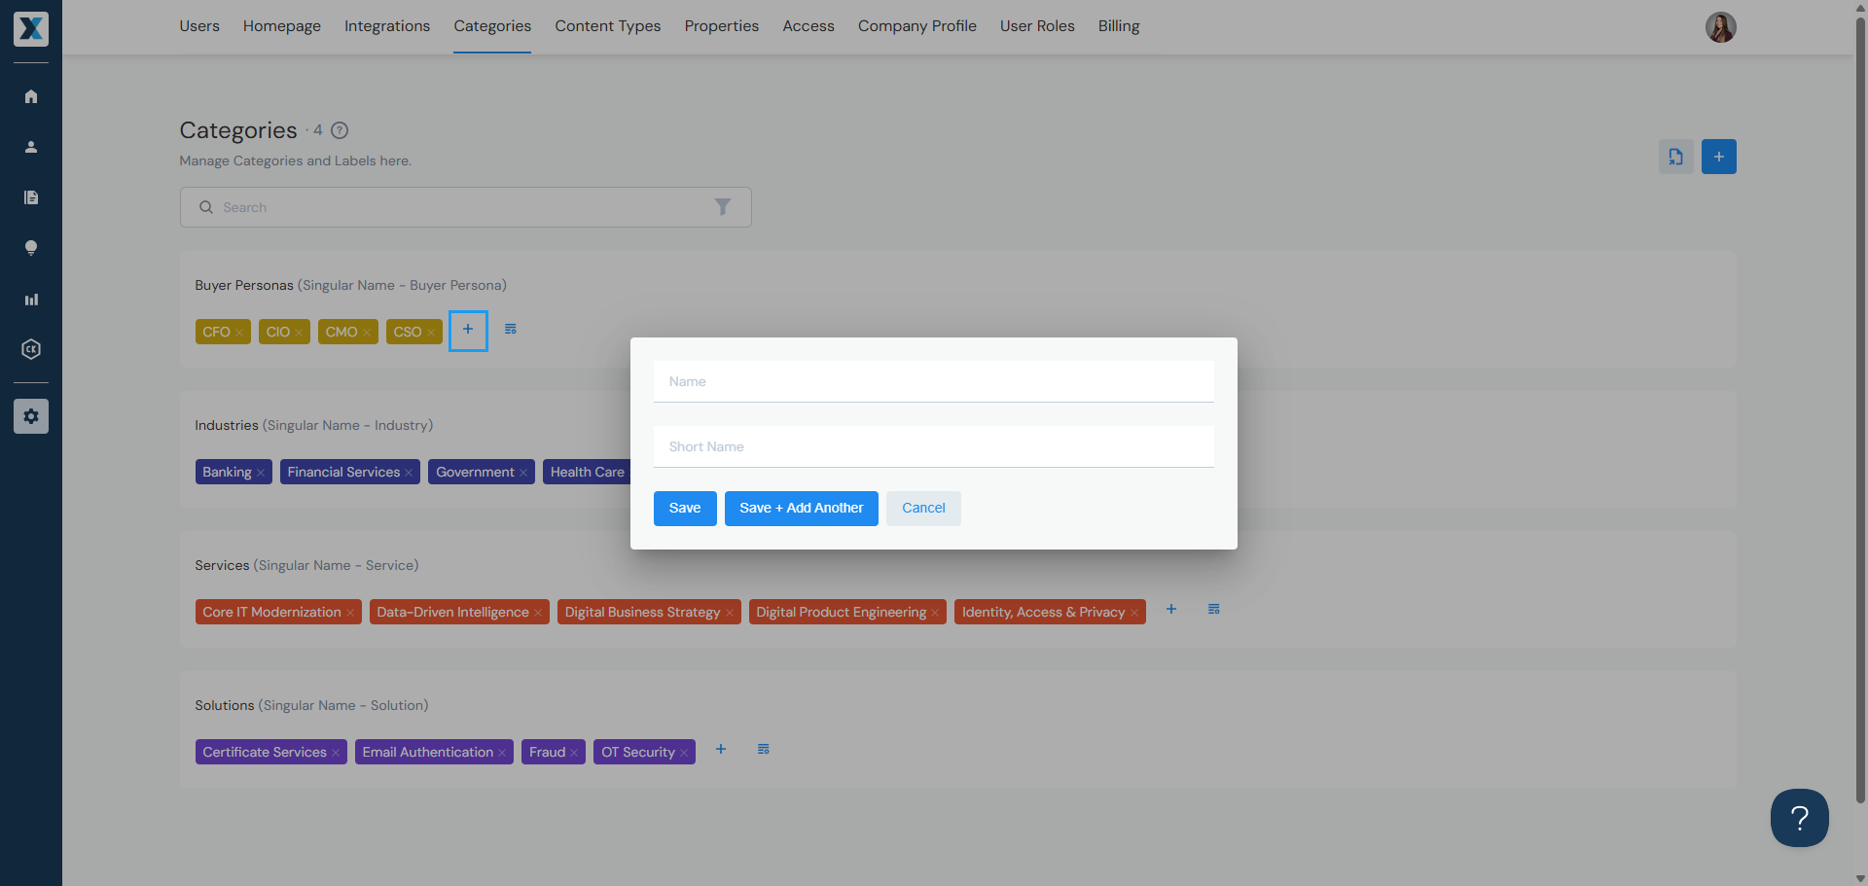The width and height of the screenshot is (1868, 886).
Task: Open the Company Profile tab
Action: (917, 26)
